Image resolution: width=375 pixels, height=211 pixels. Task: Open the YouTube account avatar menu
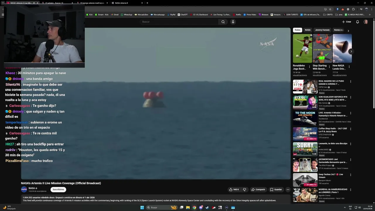[366, 22]
